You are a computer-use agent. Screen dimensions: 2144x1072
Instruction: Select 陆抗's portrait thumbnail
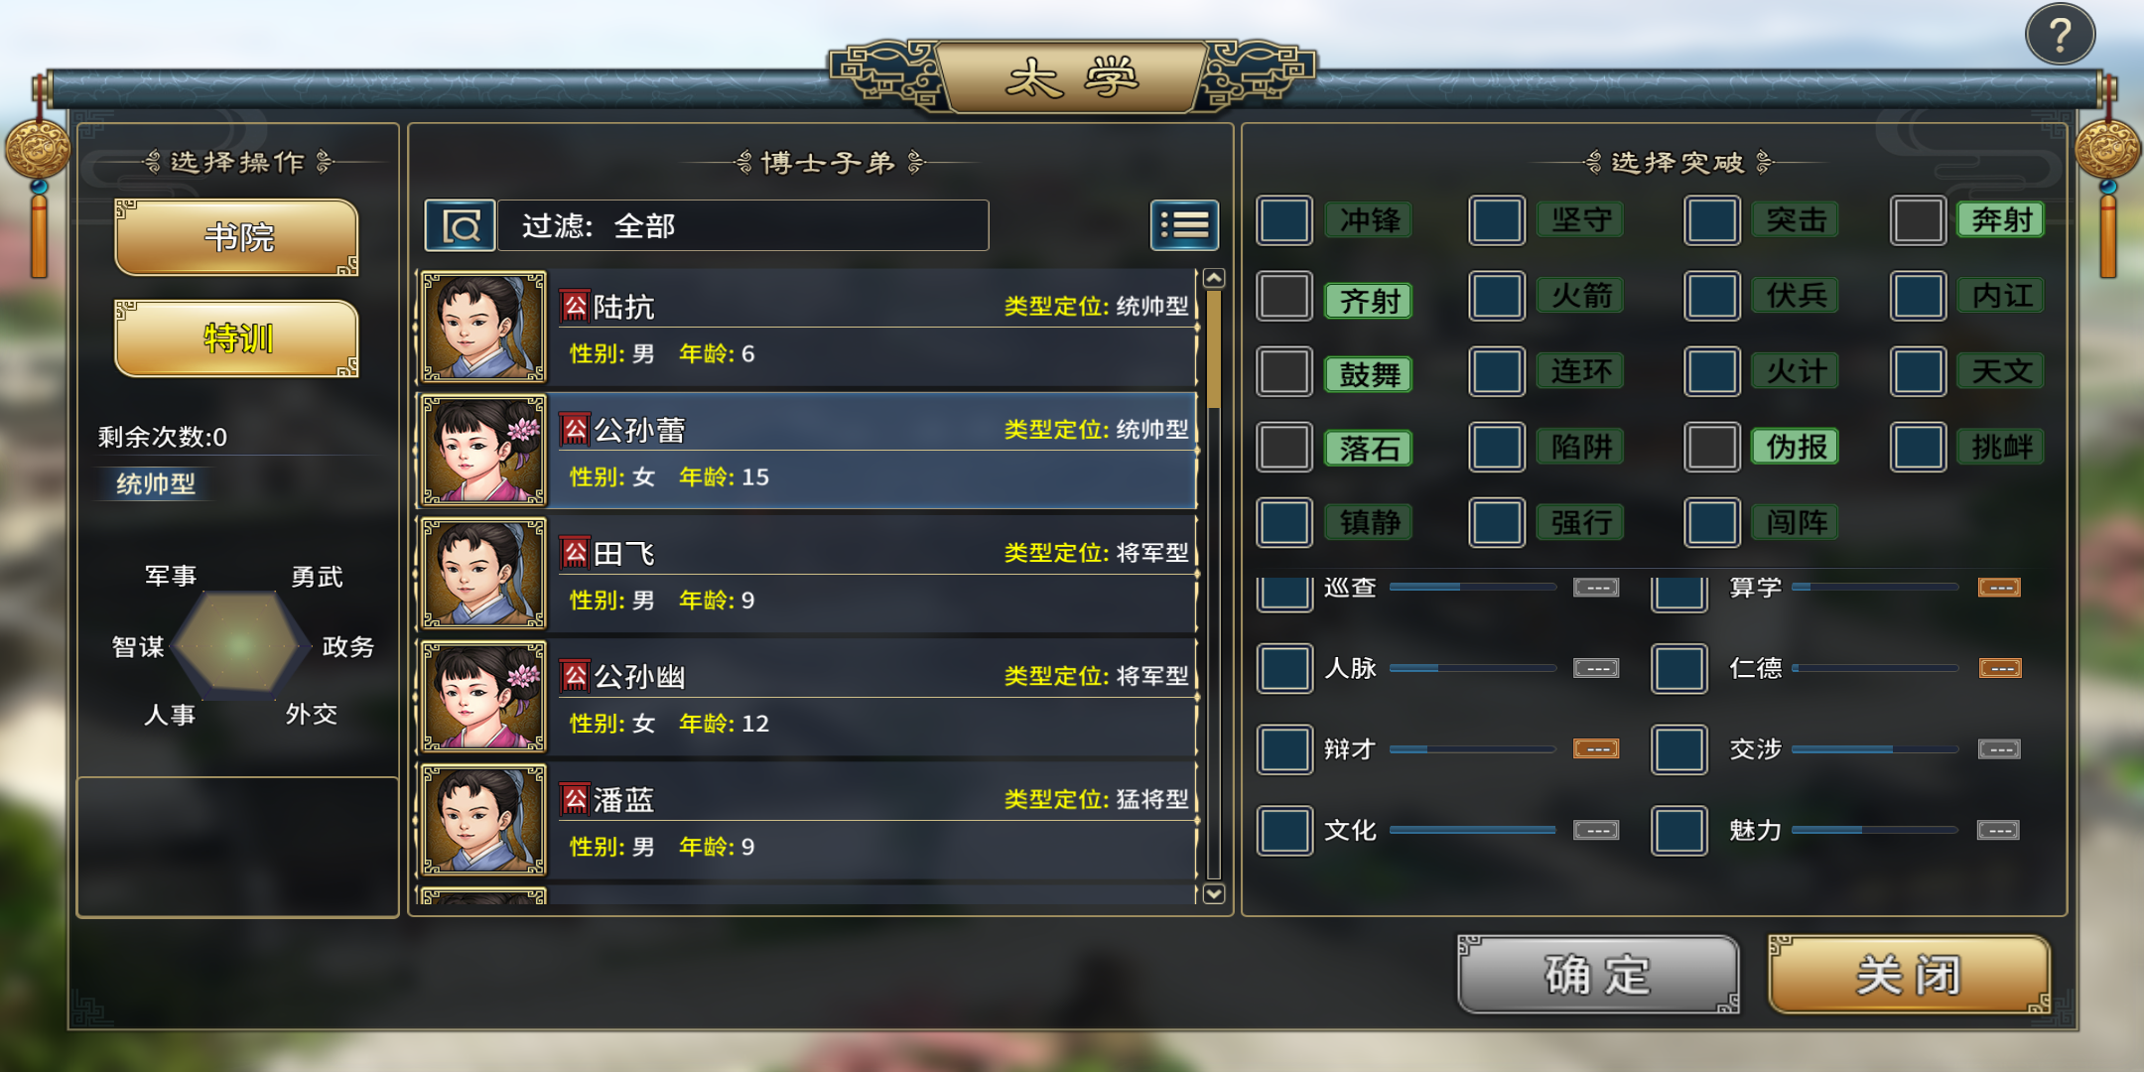(x=483, y=328)
